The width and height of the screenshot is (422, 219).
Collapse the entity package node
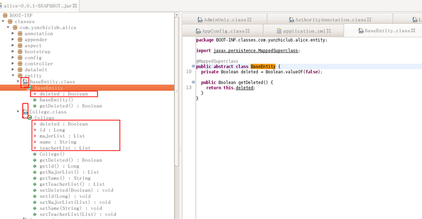13,75
